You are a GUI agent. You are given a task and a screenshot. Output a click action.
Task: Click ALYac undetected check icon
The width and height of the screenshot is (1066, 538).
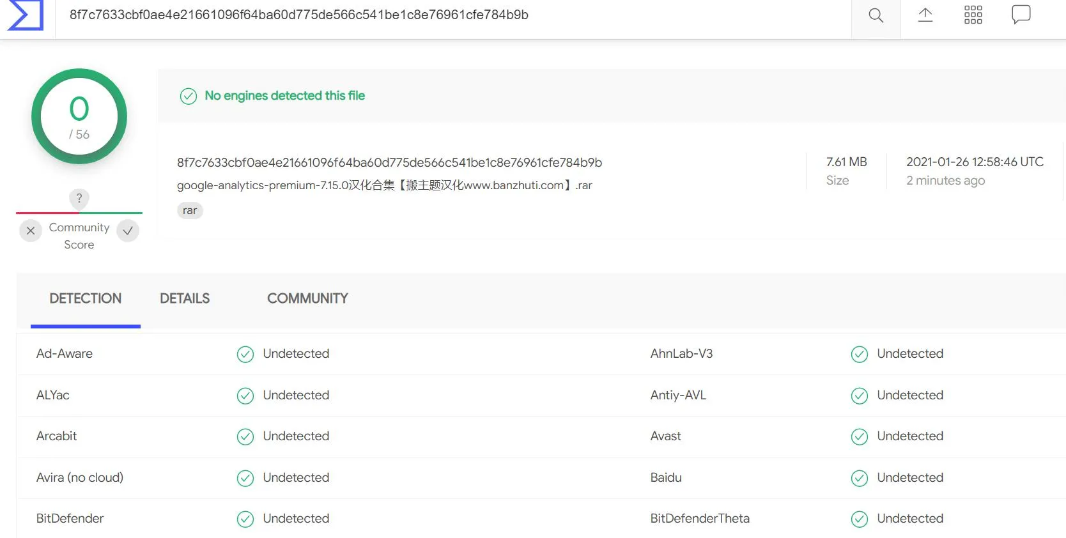tap(245, 396)
